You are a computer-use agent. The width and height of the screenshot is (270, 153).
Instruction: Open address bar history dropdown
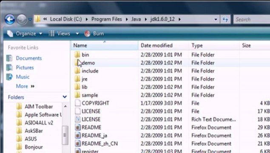point(216,20)
